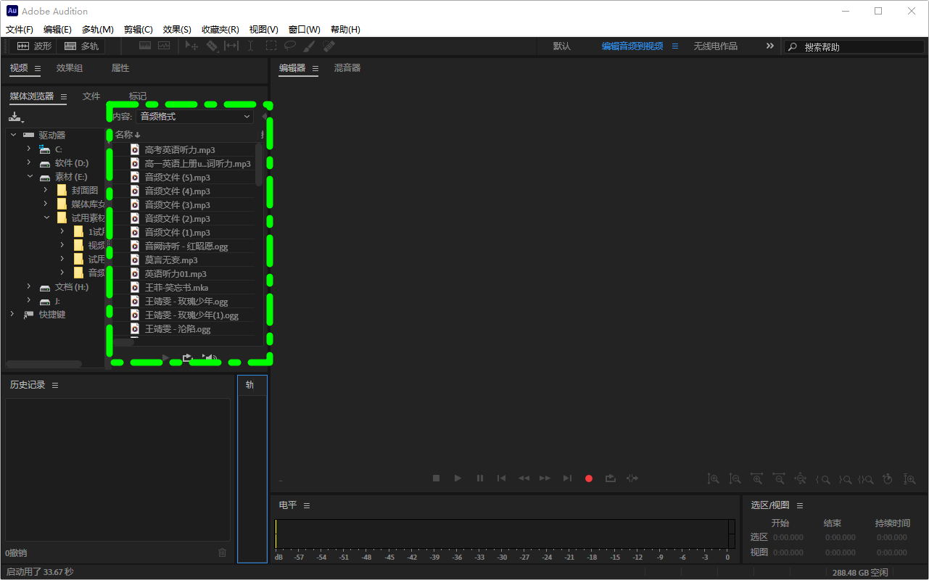This screenshot has height=580, width=929.
Task: Click the history panel trash icon
Action: (x=222, y=552)
